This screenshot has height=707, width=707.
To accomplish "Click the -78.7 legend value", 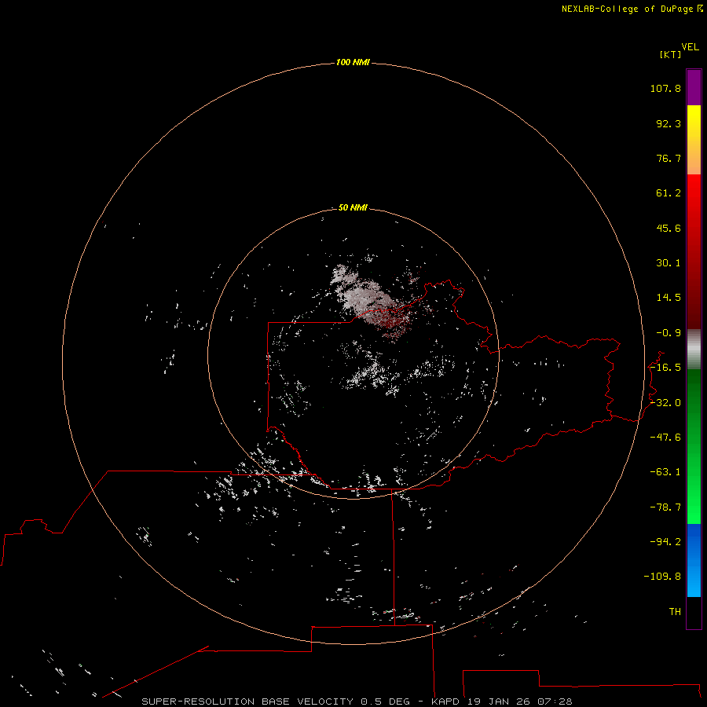I will pyautogui.click(x=665, y=507).
